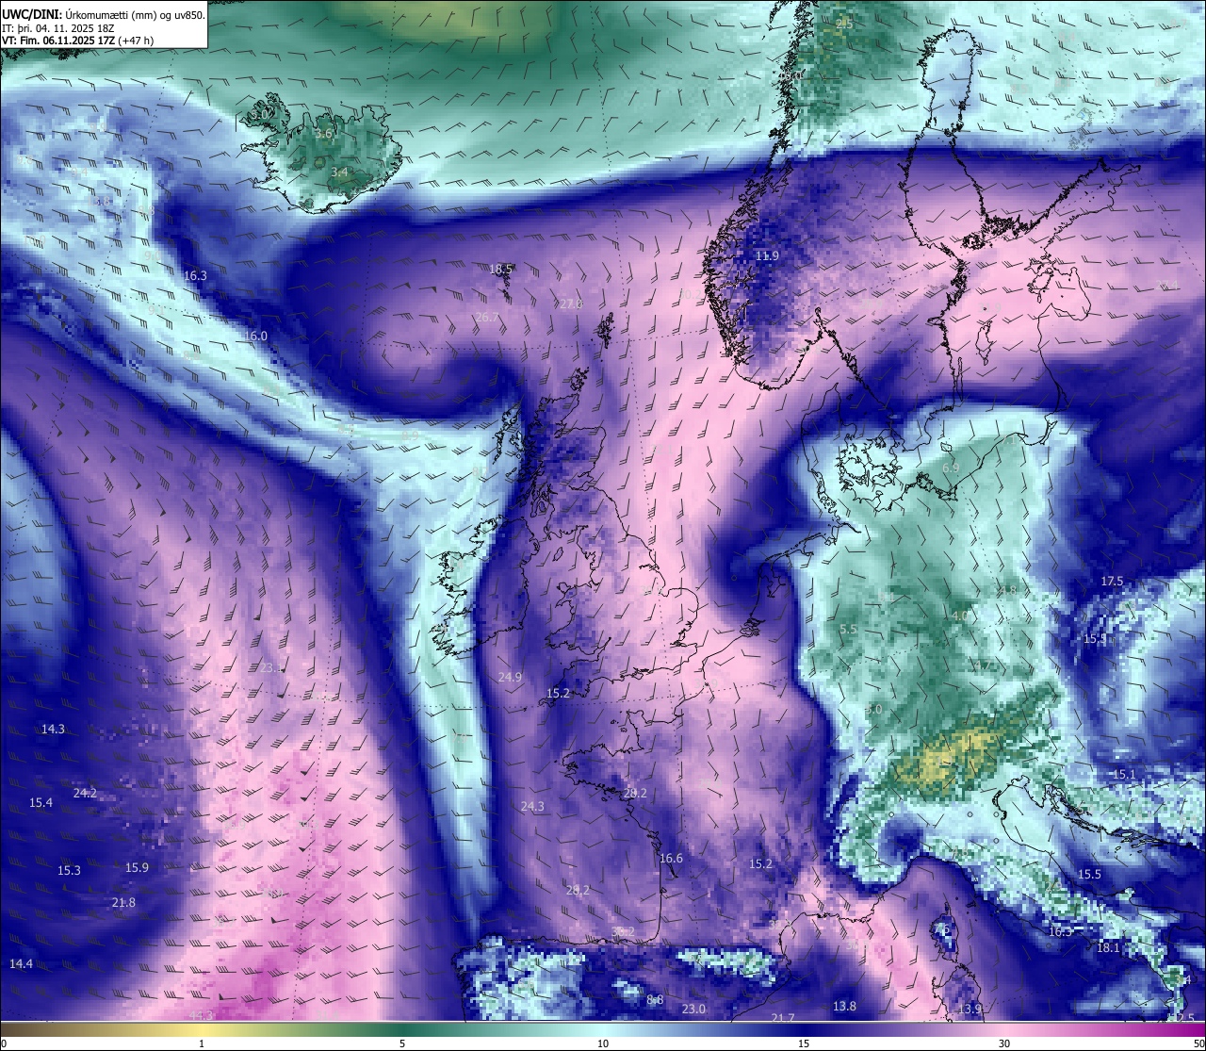Click the 3.6 value over Iceland
This screenshot has width=1206, height=1051.
tap(324, 135)
